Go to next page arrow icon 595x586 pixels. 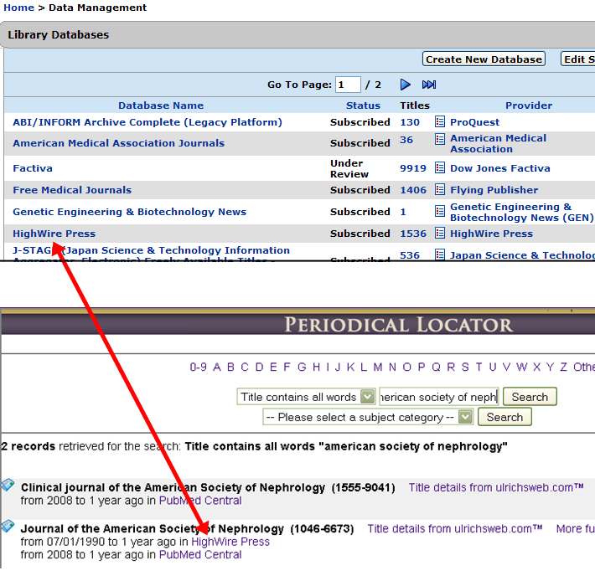click(x=405, y=85)
